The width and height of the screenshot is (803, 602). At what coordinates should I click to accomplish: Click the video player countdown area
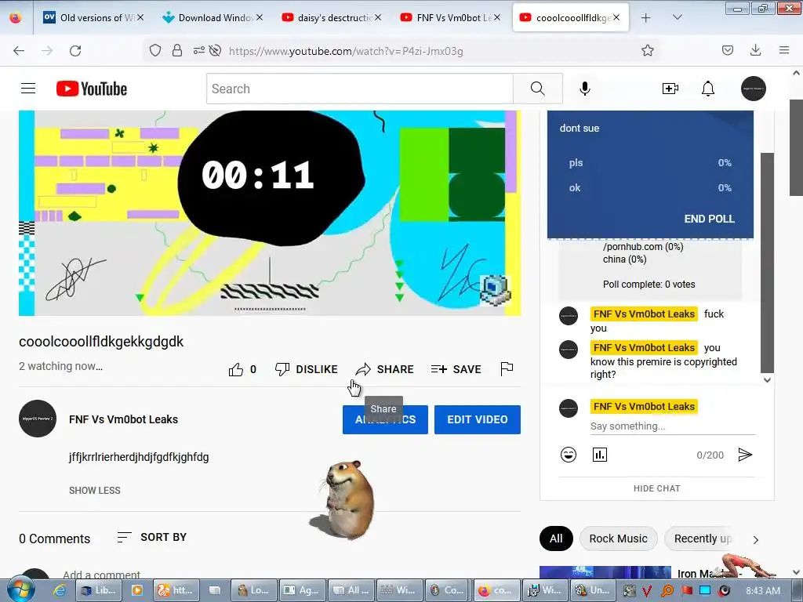tap(270, 213)
